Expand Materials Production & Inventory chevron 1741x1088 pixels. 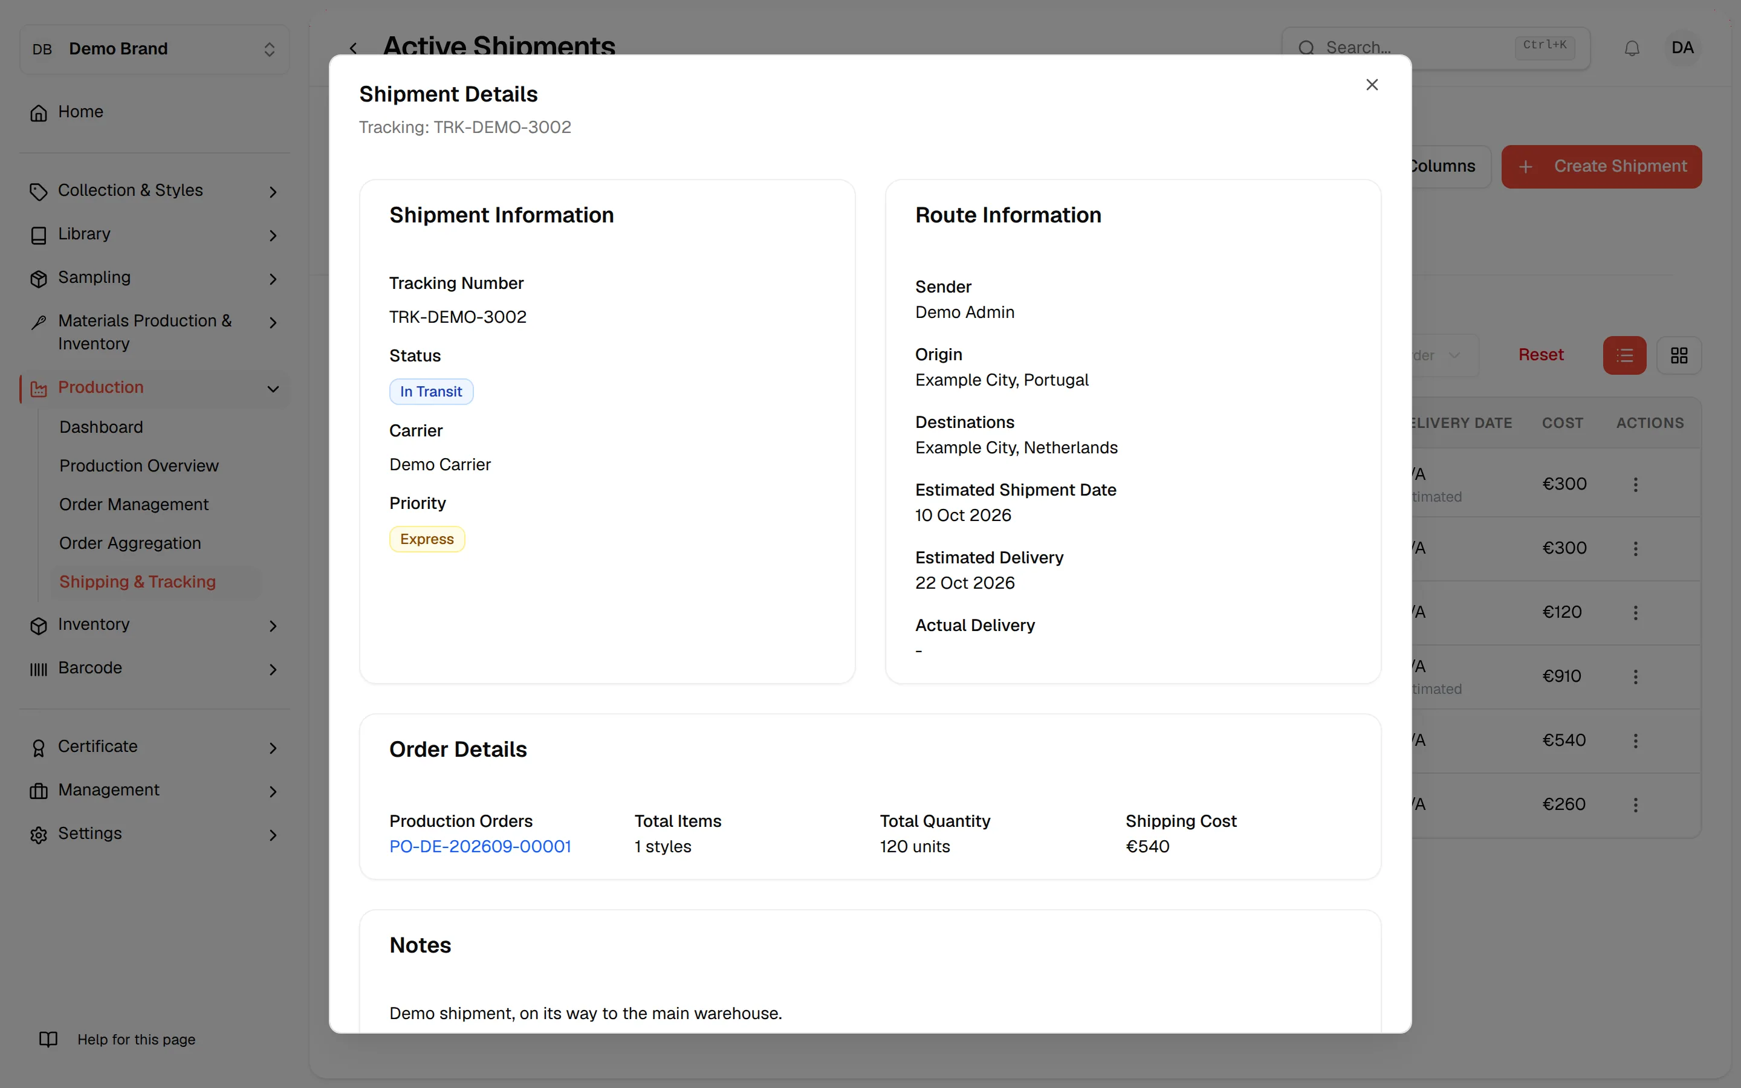(x=273, y=322)
